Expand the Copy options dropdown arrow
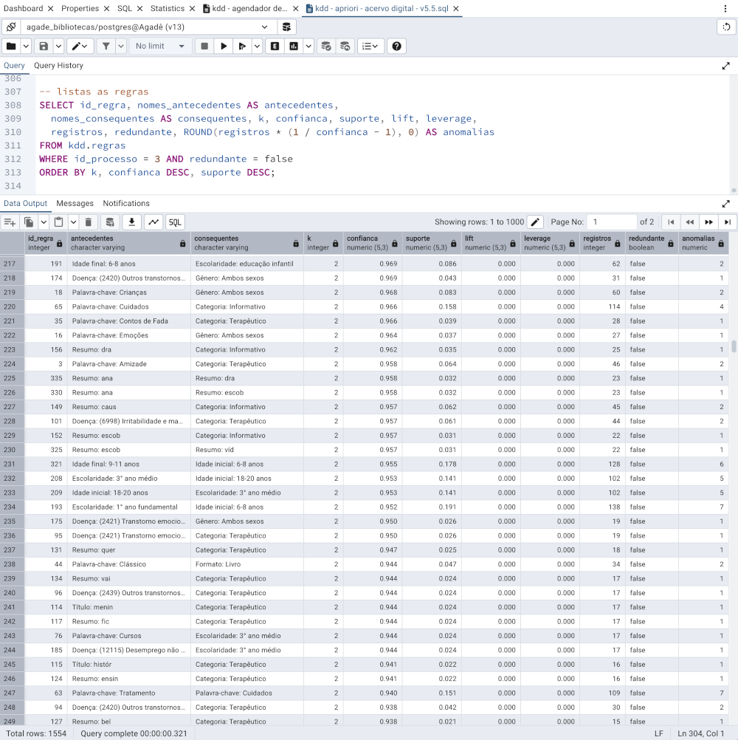 coord(44,222)
